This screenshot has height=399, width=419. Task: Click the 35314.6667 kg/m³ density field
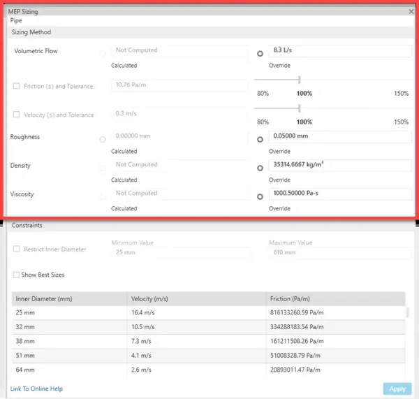point(340,165)
